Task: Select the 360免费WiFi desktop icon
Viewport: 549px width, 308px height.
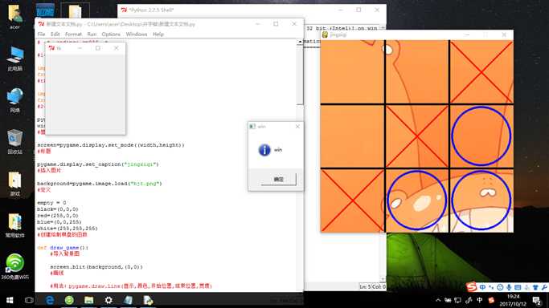Action: [14, 267]
